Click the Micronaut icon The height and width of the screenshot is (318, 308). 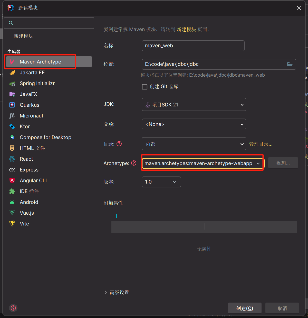coord(12,116)
